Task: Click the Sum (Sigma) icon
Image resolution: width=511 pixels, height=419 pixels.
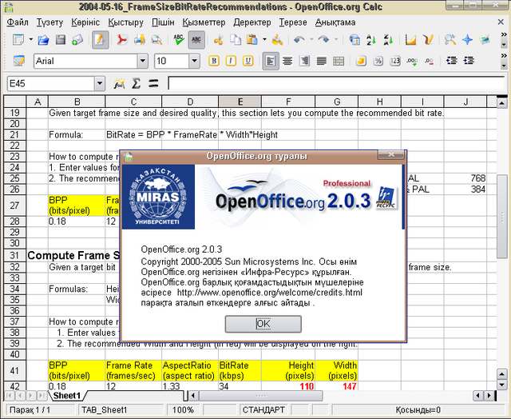Action: (137, 83)
